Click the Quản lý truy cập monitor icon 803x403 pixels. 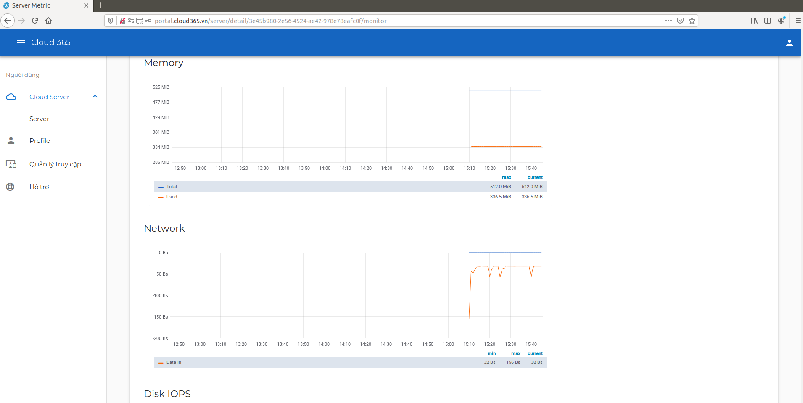[11, 164]
